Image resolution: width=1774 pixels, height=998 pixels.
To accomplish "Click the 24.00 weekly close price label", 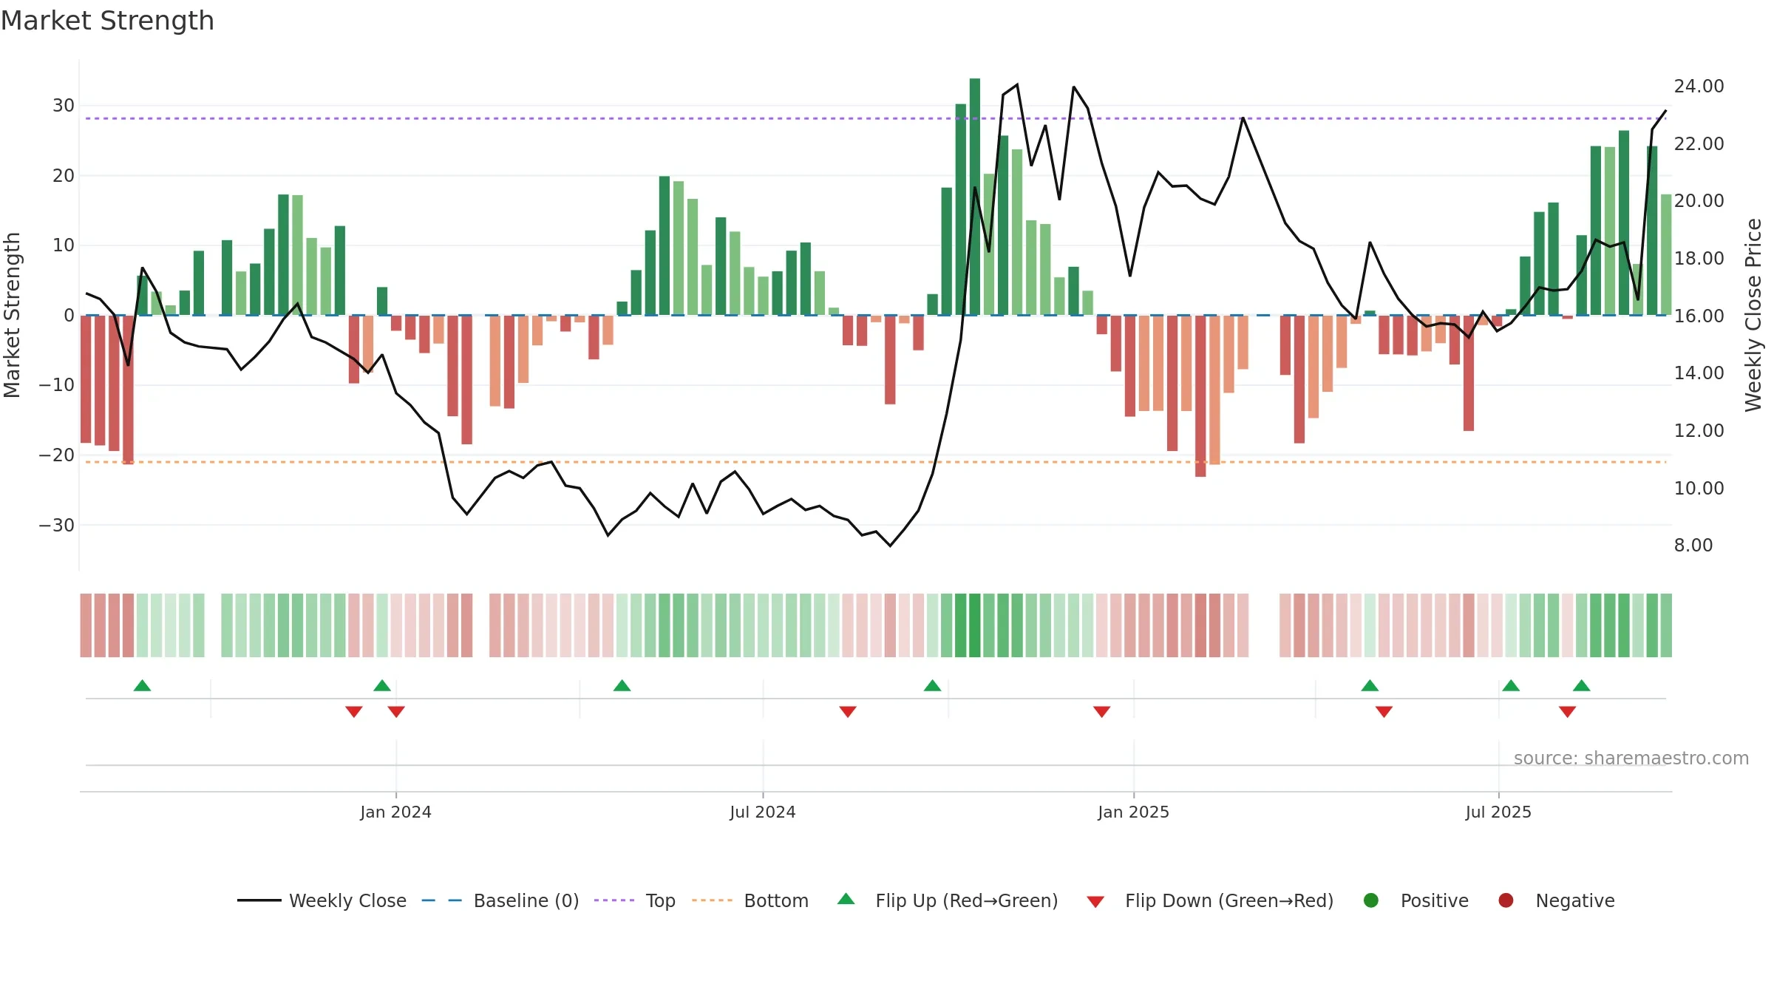I will pyautogui.click(x=1699, y=86).
